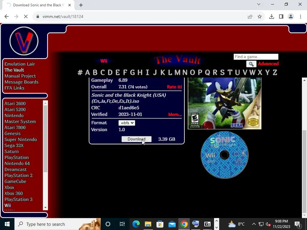The height and width of the screenshot is (230, 307).
Task: Select Super Nintendo system
Action: pos(21,140)
